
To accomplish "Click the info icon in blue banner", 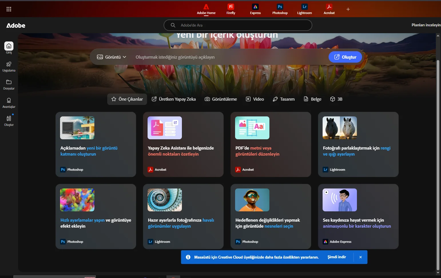I will (188, 257).
